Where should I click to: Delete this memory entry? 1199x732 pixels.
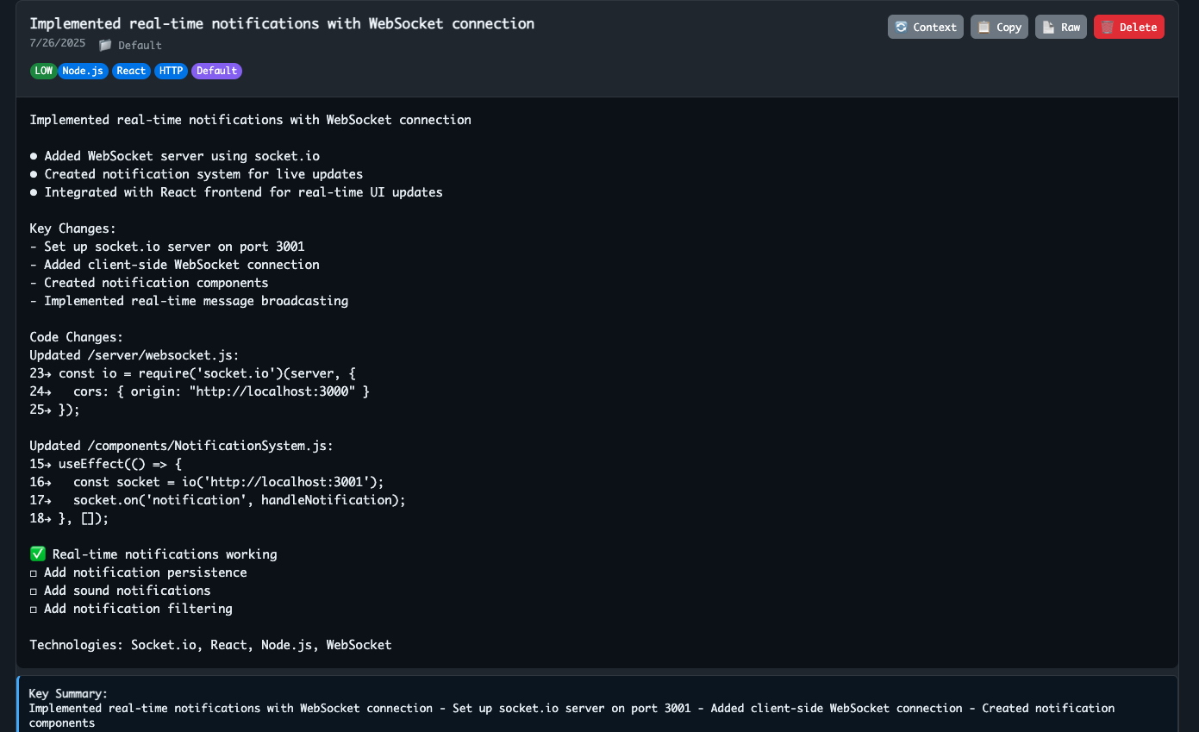[x=1128, y=27]
